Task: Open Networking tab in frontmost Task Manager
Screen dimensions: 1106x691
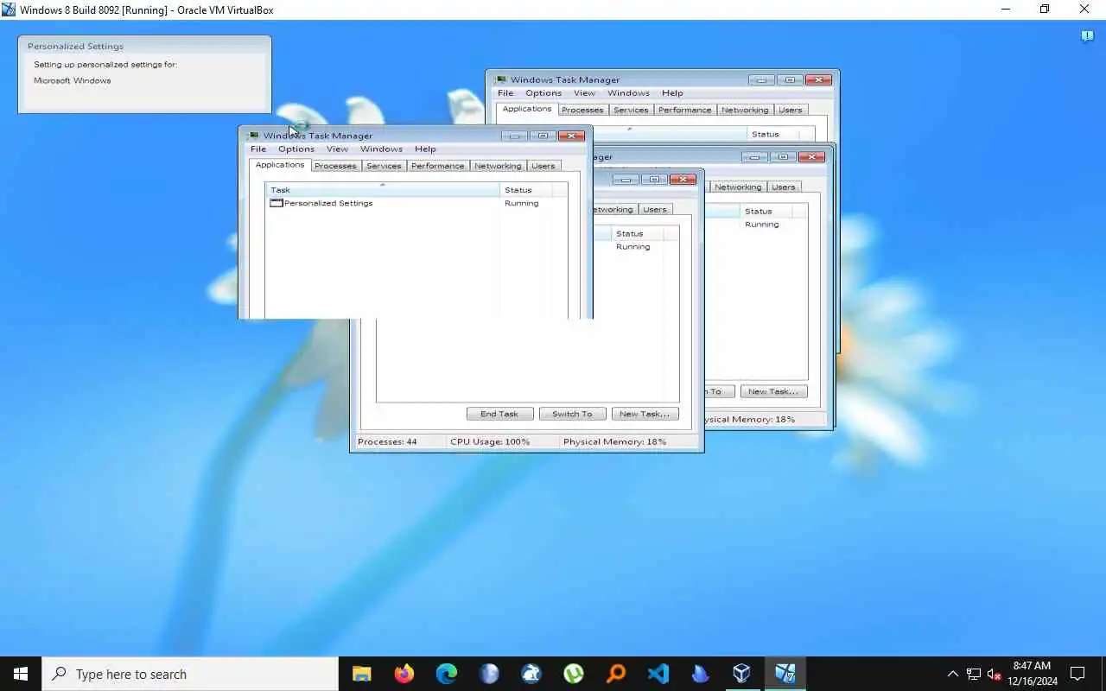Action: point(498,166)
